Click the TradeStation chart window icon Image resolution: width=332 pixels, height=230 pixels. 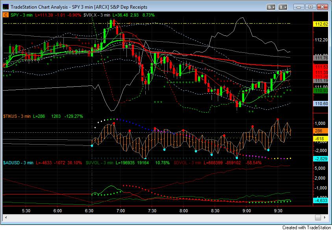coord(6,7)
